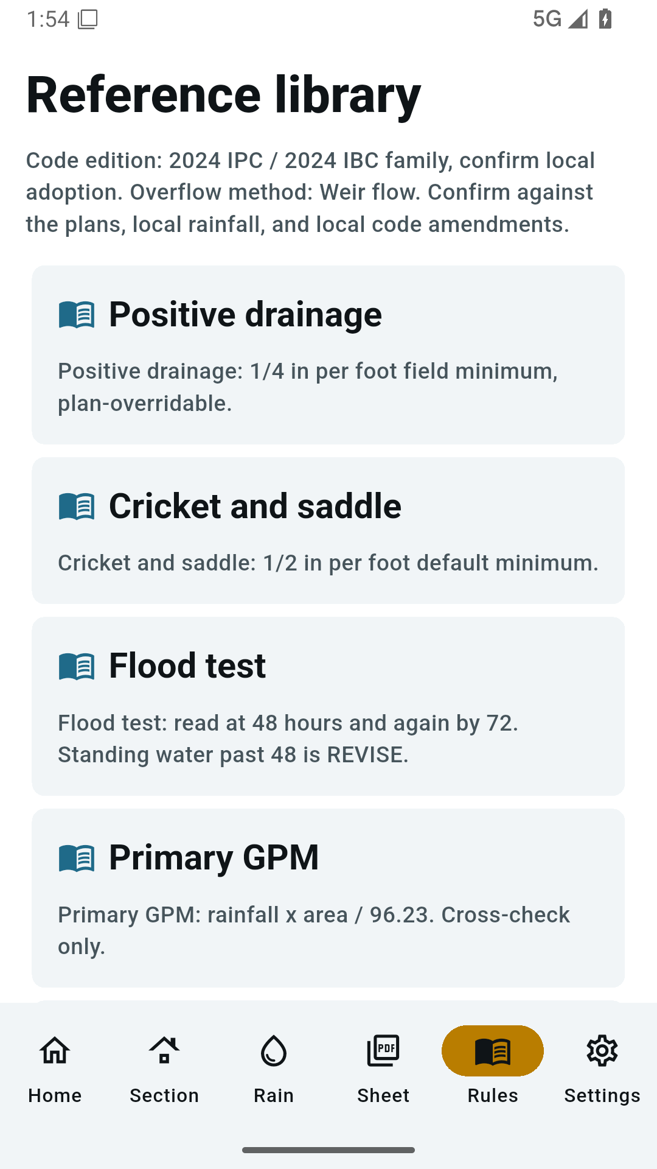The image size is (657, 1169).
Task: Select the Flood test heading
Action: click(x=187, y=665)
